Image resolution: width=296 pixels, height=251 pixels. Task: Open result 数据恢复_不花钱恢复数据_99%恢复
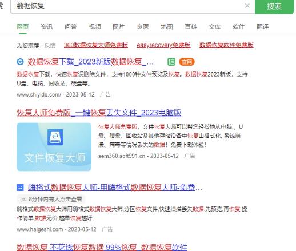pyautogui.click(x=102, y=247)
